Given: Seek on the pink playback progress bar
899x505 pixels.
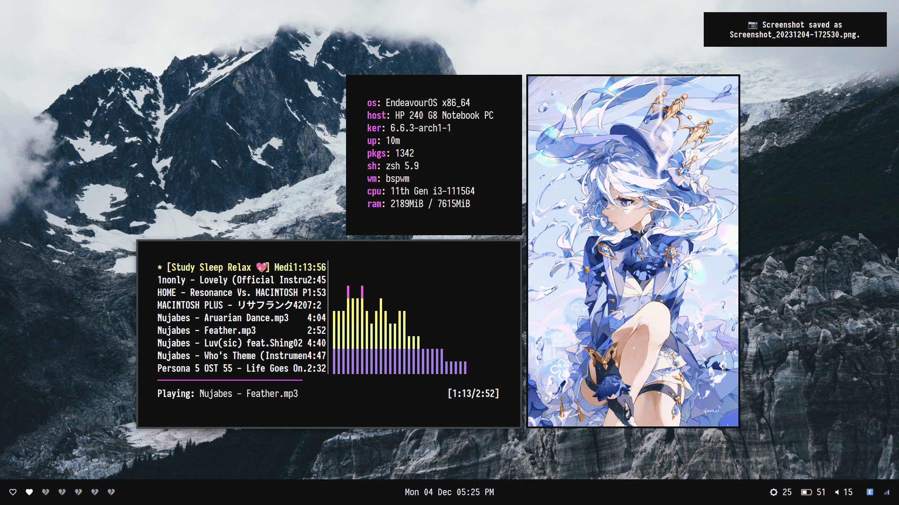Looking at the screenshot, I should (230, 380).
